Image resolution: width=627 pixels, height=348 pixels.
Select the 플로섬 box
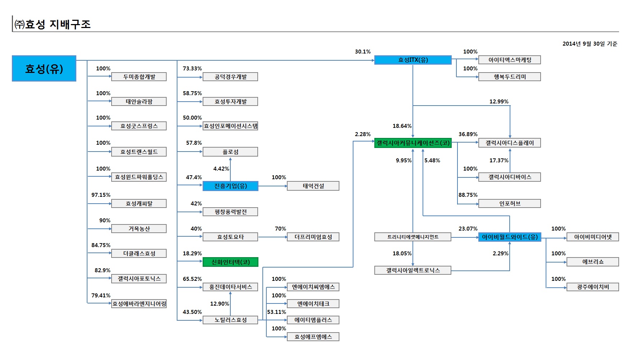[x=230, y=152]
